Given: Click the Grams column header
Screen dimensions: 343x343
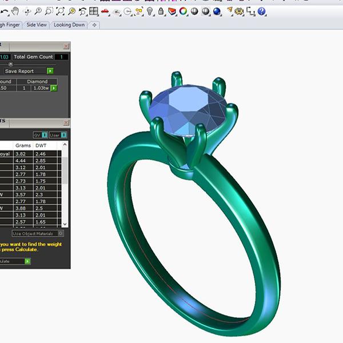Looking at the screenshot, I should (23, 145).
